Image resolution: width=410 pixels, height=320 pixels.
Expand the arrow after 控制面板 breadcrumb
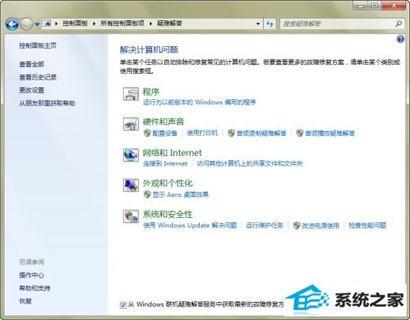coord(94,24)
